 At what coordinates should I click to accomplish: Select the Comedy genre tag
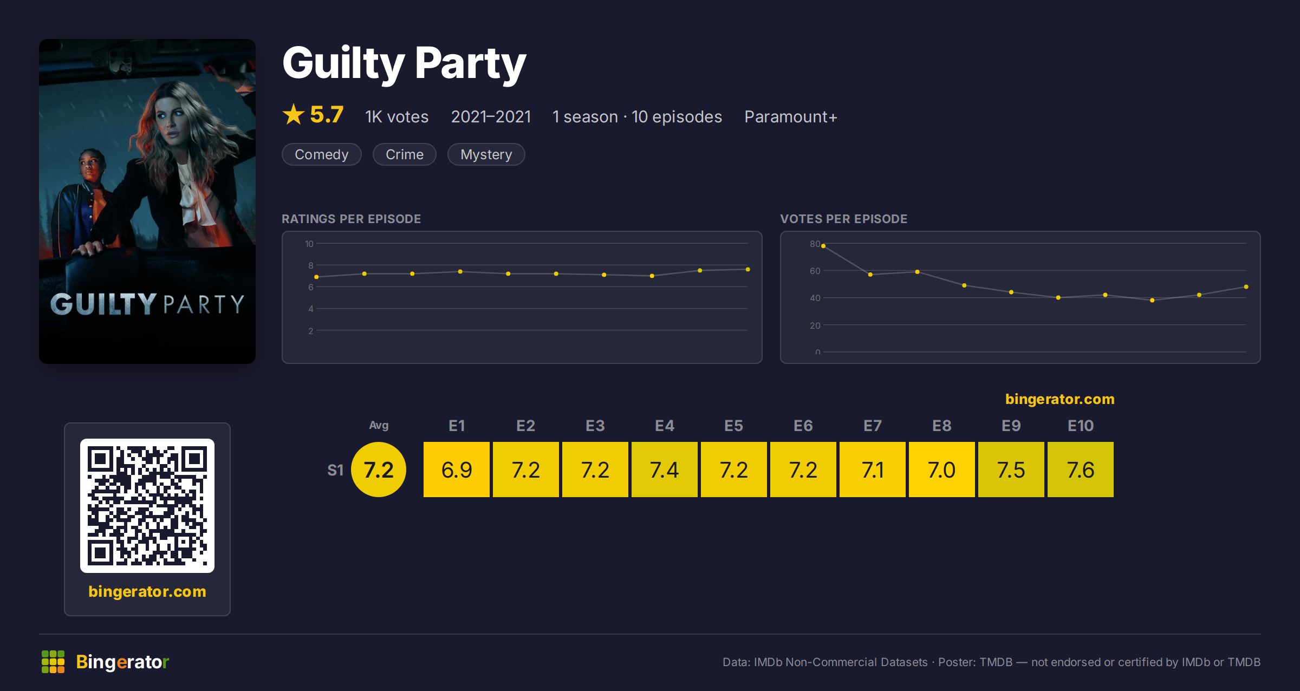coord(322,154)
